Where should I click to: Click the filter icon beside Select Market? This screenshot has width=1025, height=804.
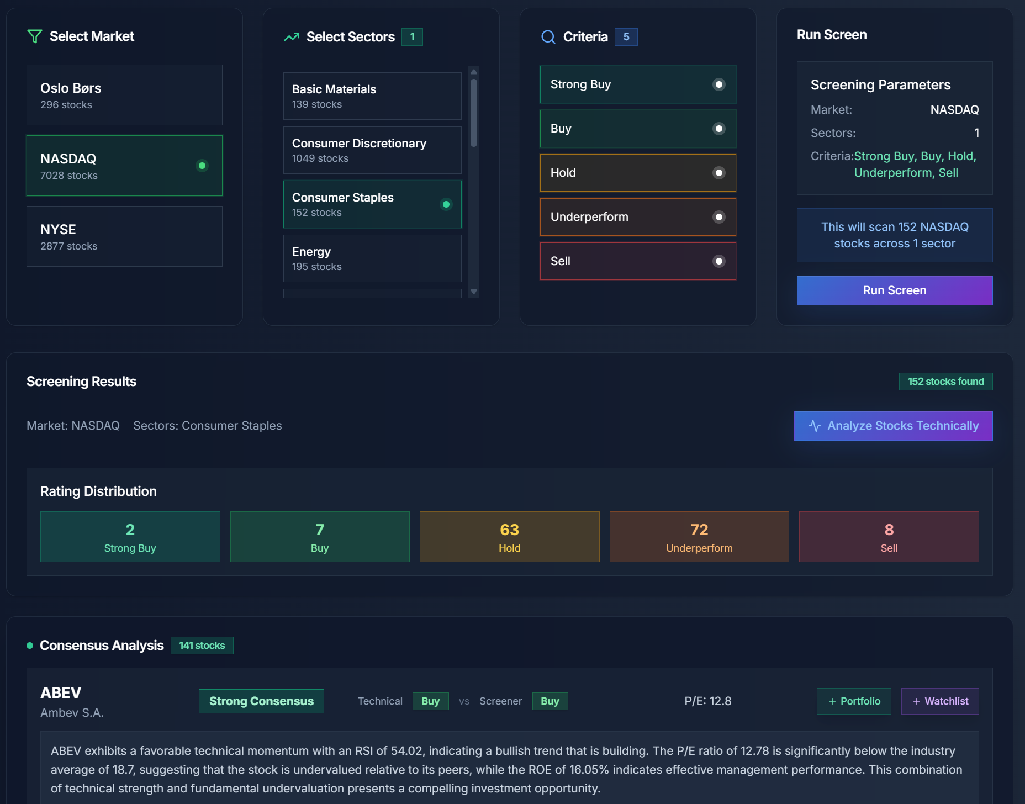34,36
